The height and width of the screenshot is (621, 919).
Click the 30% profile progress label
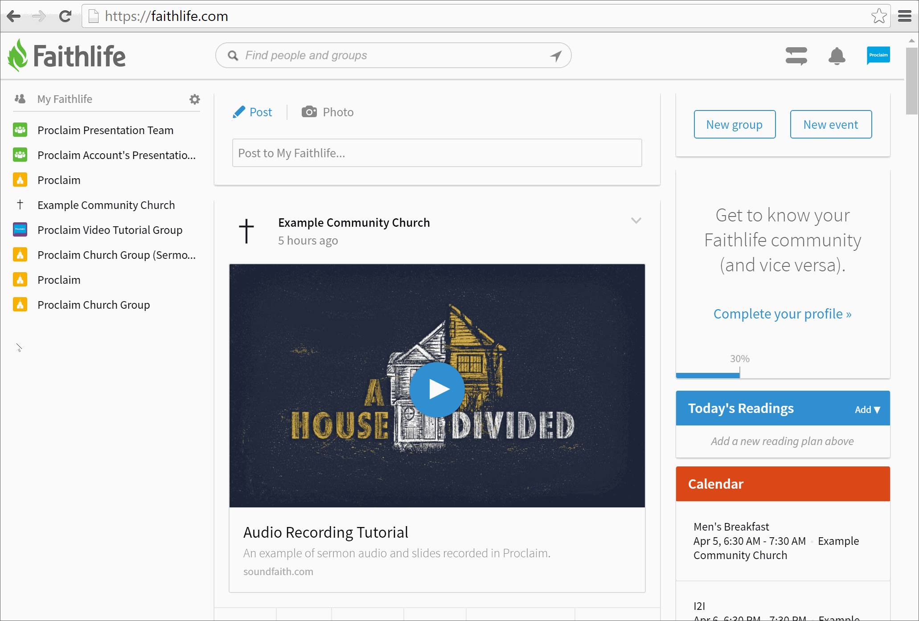740,359
